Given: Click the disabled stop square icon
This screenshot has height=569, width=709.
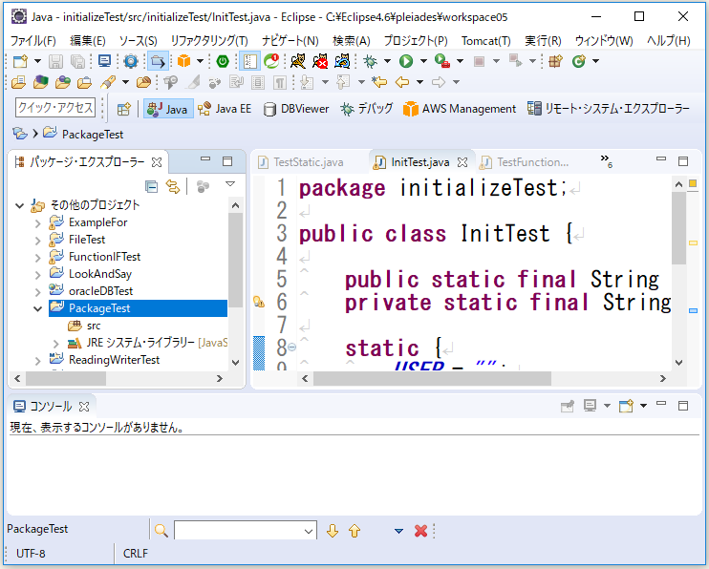Looking at the screenshot, I should 479,61.
